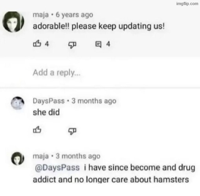The height and width of the screenshot is (196, 200).
Task: Click the 'Add a reply...' field
Action: coord(100,73)
